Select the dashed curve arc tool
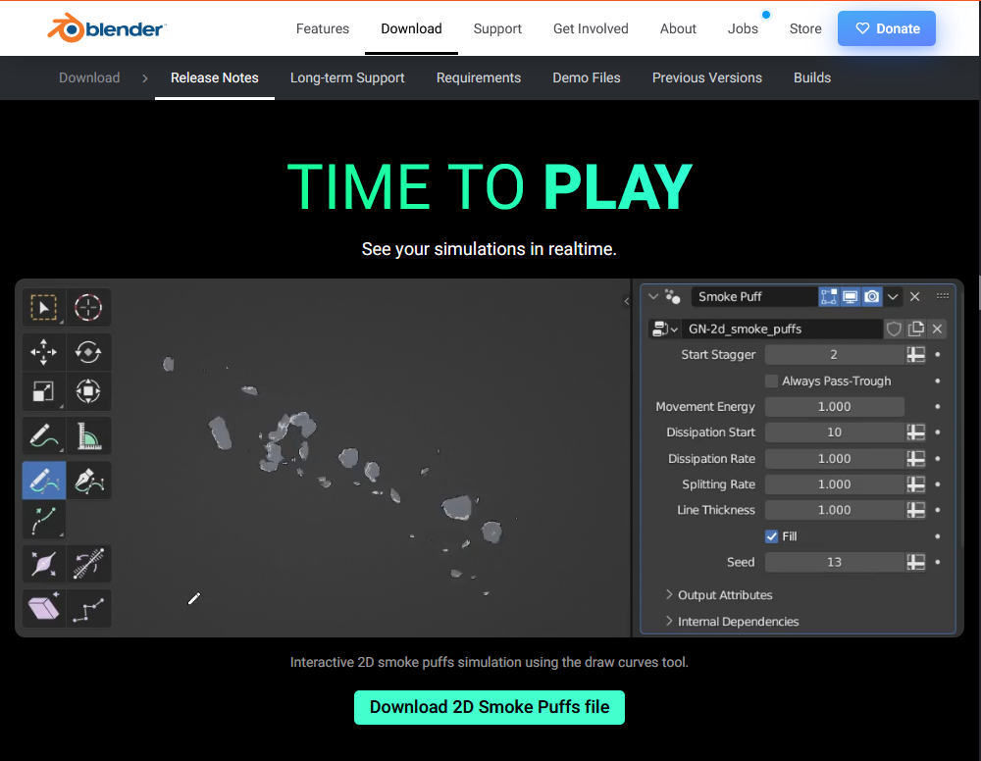Image resolution: width=981 pixels, height=761 pixels. click(44, 521)
